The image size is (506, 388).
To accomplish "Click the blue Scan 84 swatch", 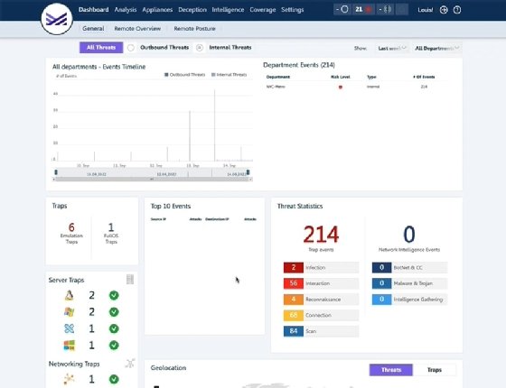I will pos(294,331).
